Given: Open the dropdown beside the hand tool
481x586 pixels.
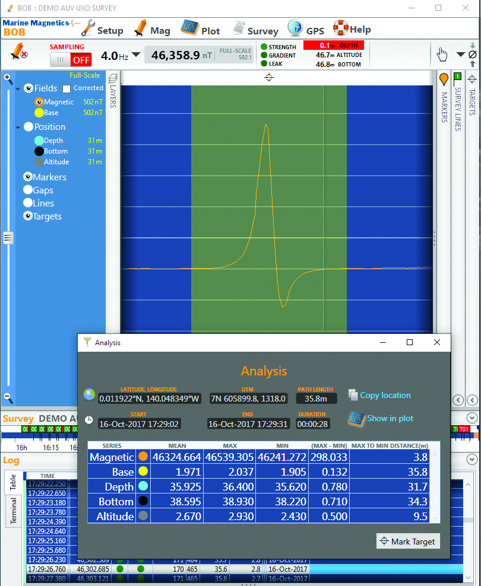Looking at the screenshot, I should 460,55.
